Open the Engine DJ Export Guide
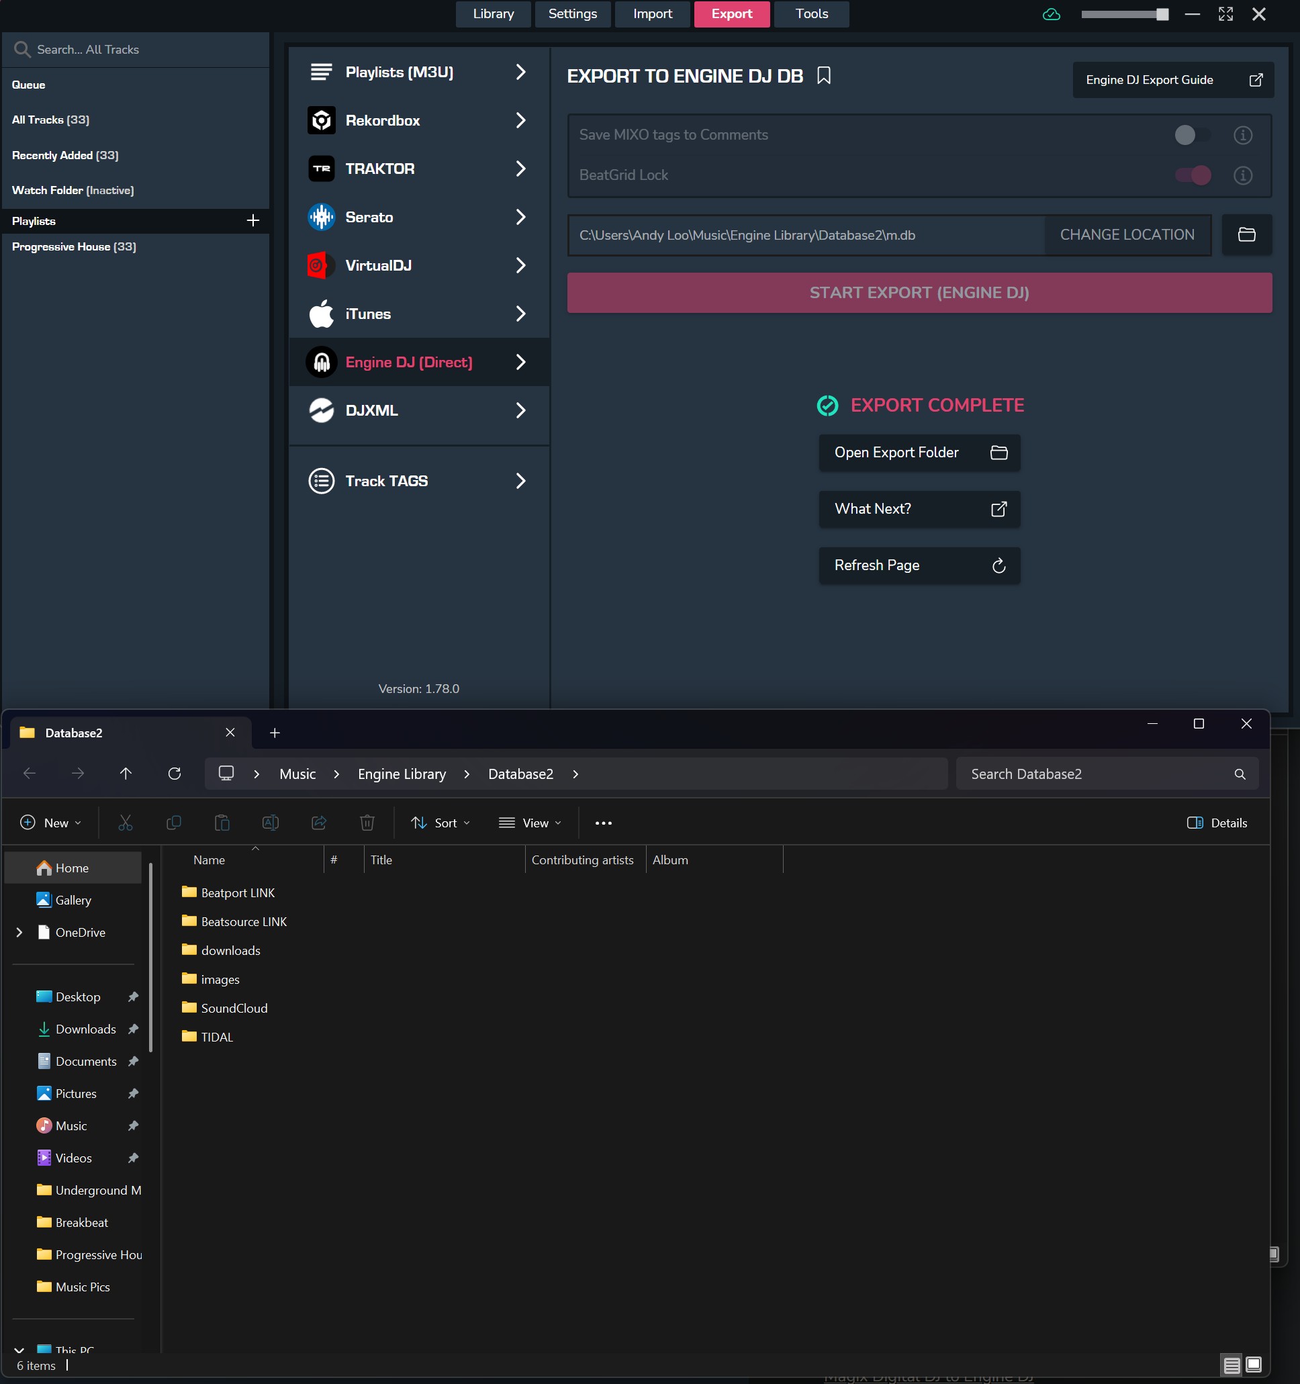The image size is (1300, 1384). [x=1173, y=80]
